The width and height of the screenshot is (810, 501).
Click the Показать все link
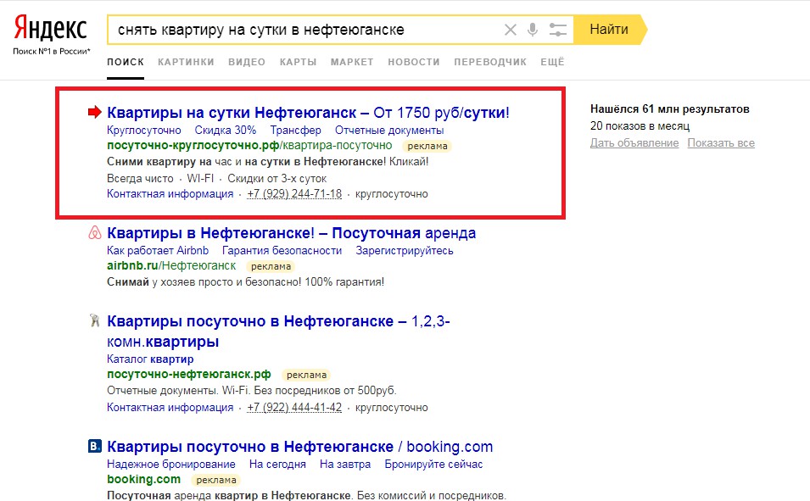coord(721,143)
